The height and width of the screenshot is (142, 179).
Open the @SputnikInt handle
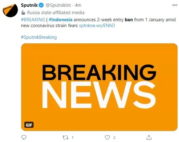58,5
